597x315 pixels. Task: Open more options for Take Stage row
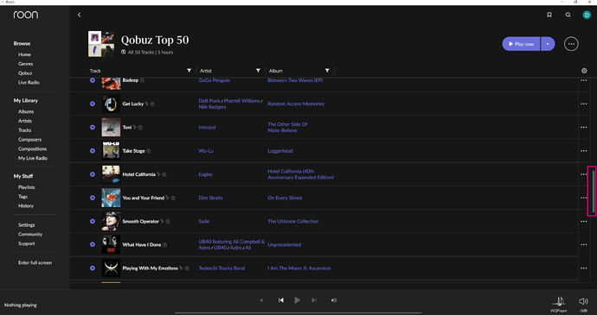pos(584,151)
